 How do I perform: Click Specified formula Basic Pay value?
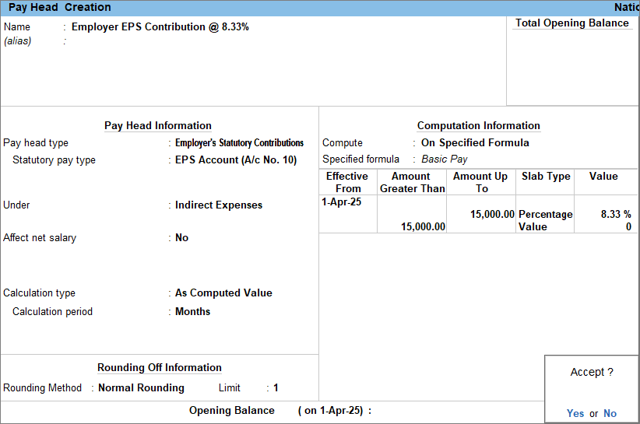444,159
